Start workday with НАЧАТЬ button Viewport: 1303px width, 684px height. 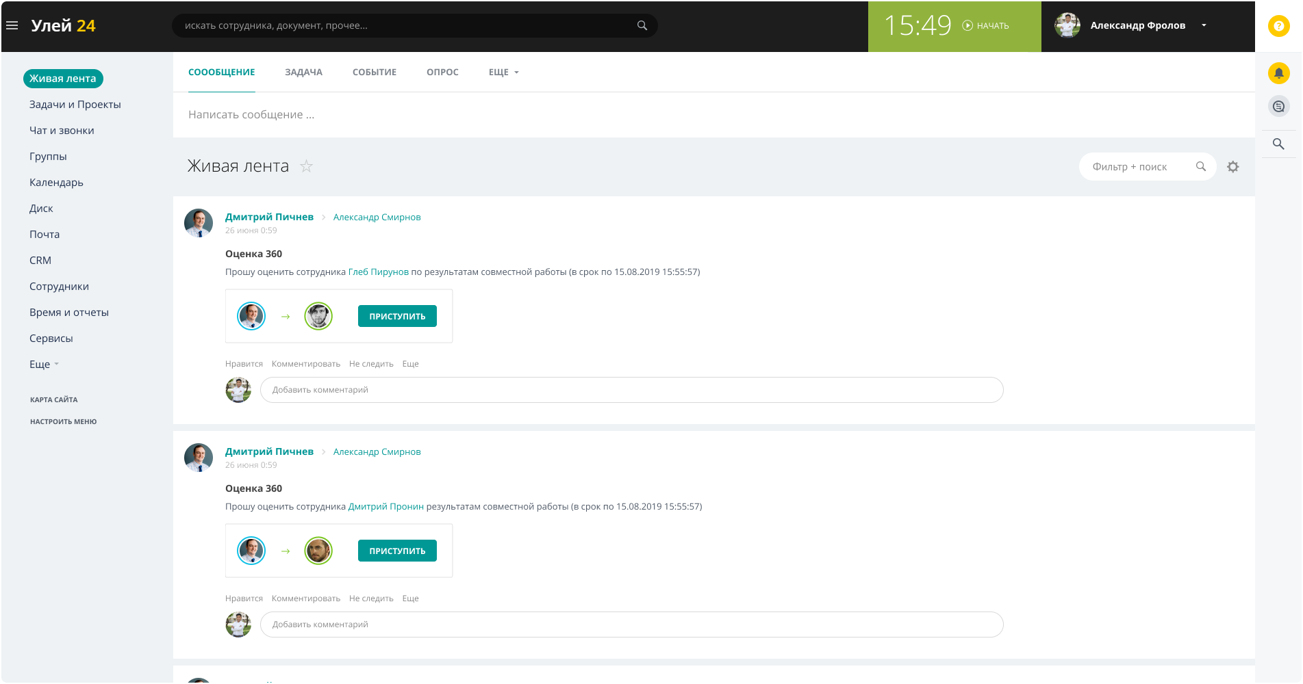coord(986,26)
